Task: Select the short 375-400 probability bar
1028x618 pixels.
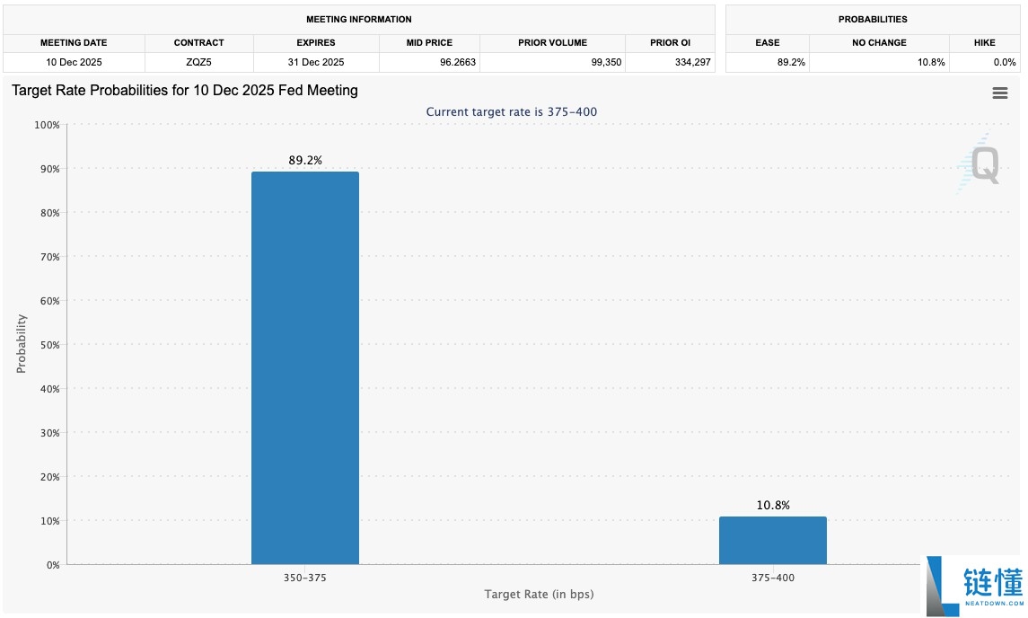Action: [x=772, y=540]
